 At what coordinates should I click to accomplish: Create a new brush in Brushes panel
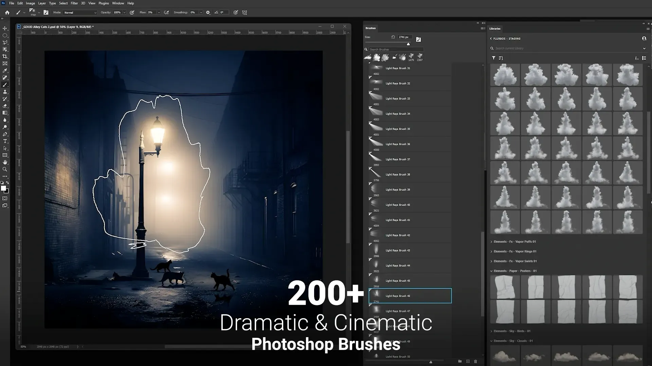tap(468, 362)
